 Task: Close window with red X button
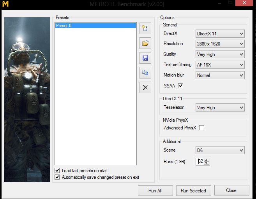[x=244, y=3]
